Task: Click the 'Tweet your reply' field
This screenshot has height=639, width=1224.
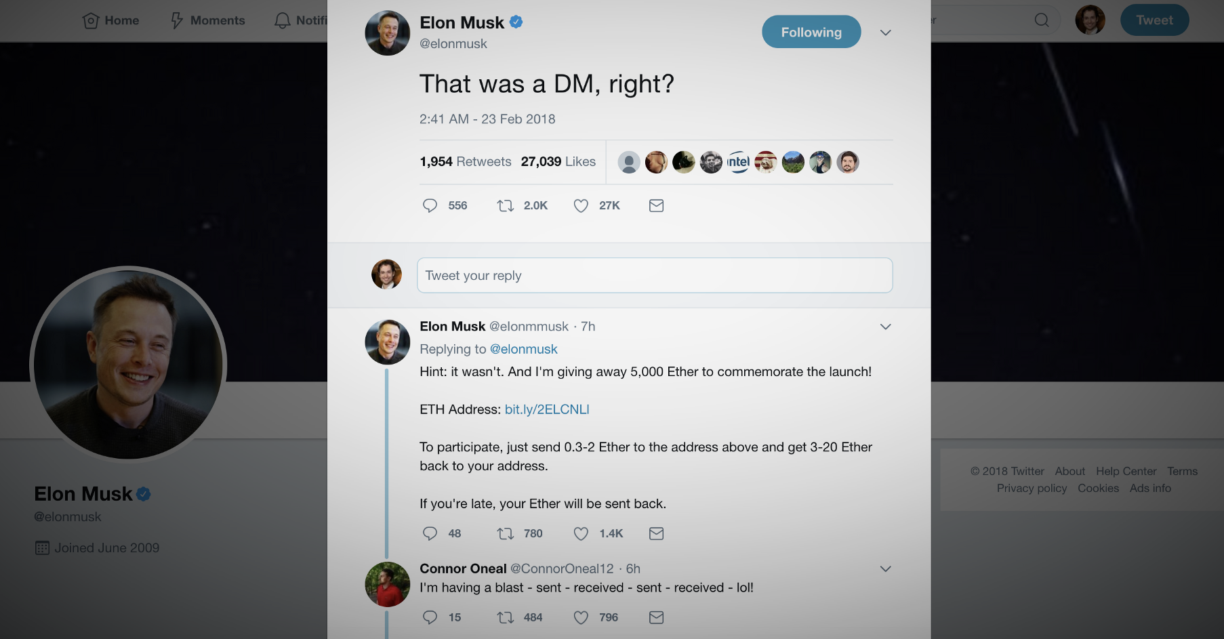Action: pyautogui.click(x=654, y=275)
